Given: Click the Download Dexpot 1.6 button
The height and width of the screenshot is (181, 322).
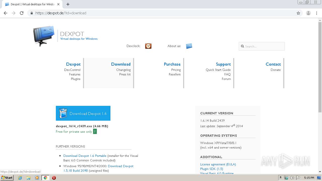Looking at the screenshot, I should pyautogui.click(x=83, y=113).
